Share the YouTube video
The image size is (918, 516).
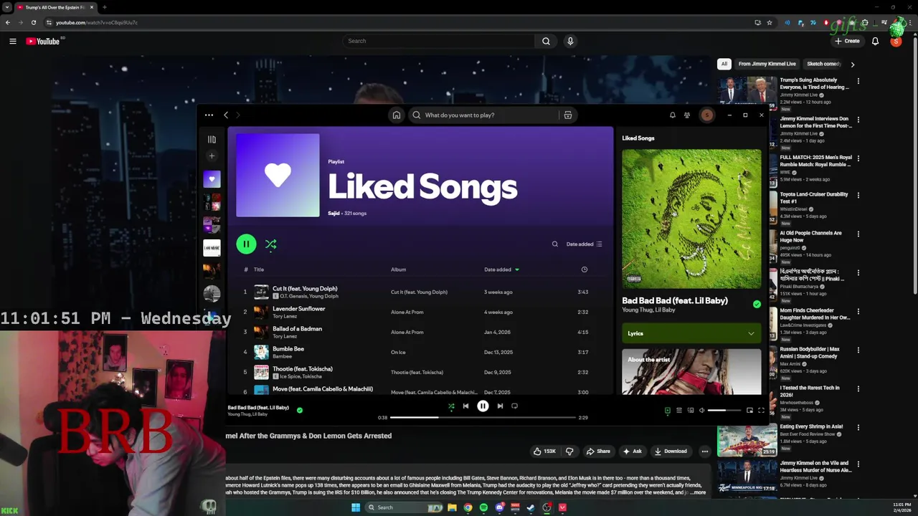coord(598,451)
